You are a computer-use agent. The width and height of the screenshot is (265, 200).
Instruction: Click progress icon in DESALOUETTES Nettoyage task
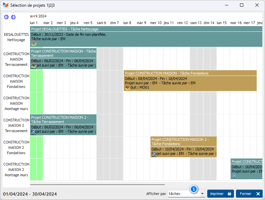coord(33,43)
